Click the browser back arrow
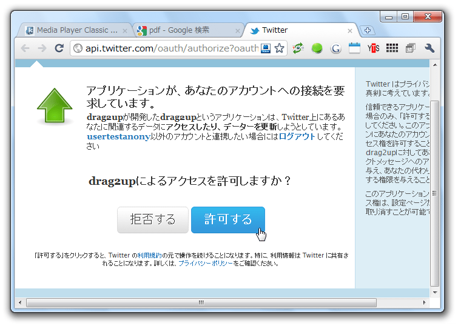Image resolution: width=458 pixels, height=326 pixels. pos(25,48)
